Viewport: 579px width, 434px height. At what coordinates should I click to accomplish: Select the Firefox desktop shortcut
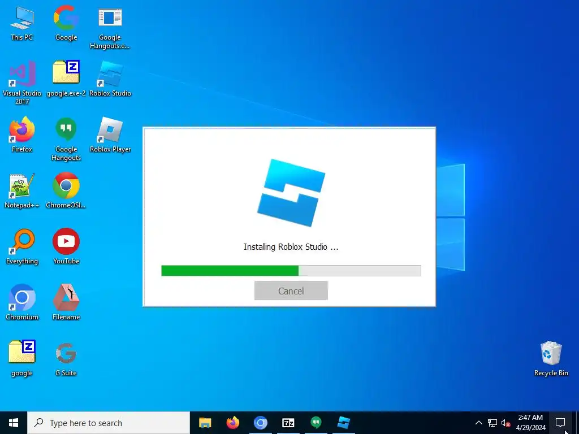[22, 135]
